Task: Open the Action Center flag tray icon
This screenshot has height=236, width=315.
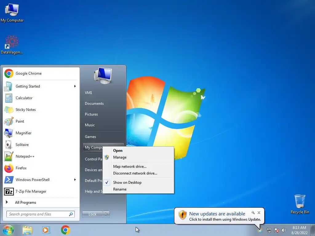Action: point(277,230)
